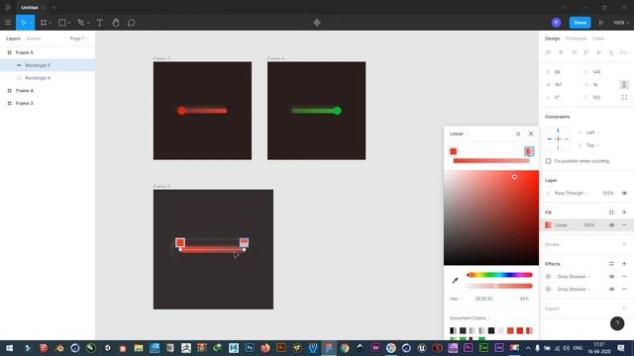
Task: Open the 100% zoom level dropdown
Action: [621, 23]
